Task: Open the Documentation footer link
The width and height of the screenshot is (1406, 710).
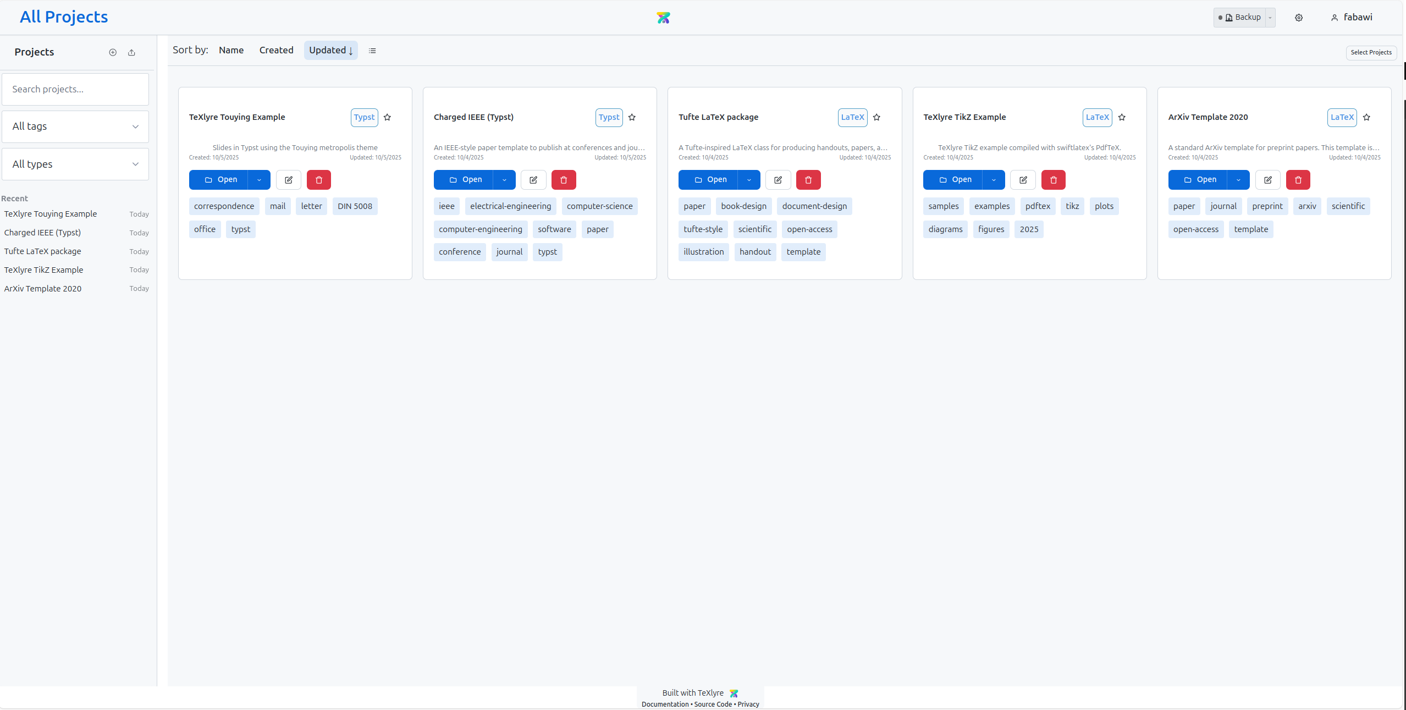Action: [665, 704]
